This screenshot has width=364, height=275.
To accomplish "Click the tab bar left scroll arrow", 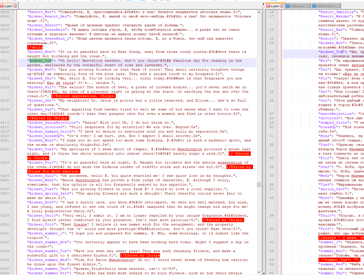I will (263, 4).
